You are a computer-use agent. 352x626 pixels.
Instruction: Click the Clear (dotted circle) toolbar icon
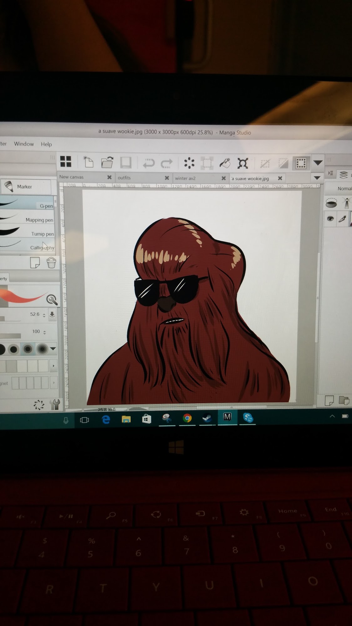[189, 163]
